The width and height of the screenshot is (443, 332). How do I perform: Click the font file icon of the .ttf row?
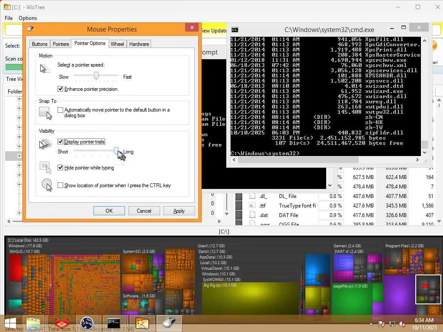coord(252,205)
